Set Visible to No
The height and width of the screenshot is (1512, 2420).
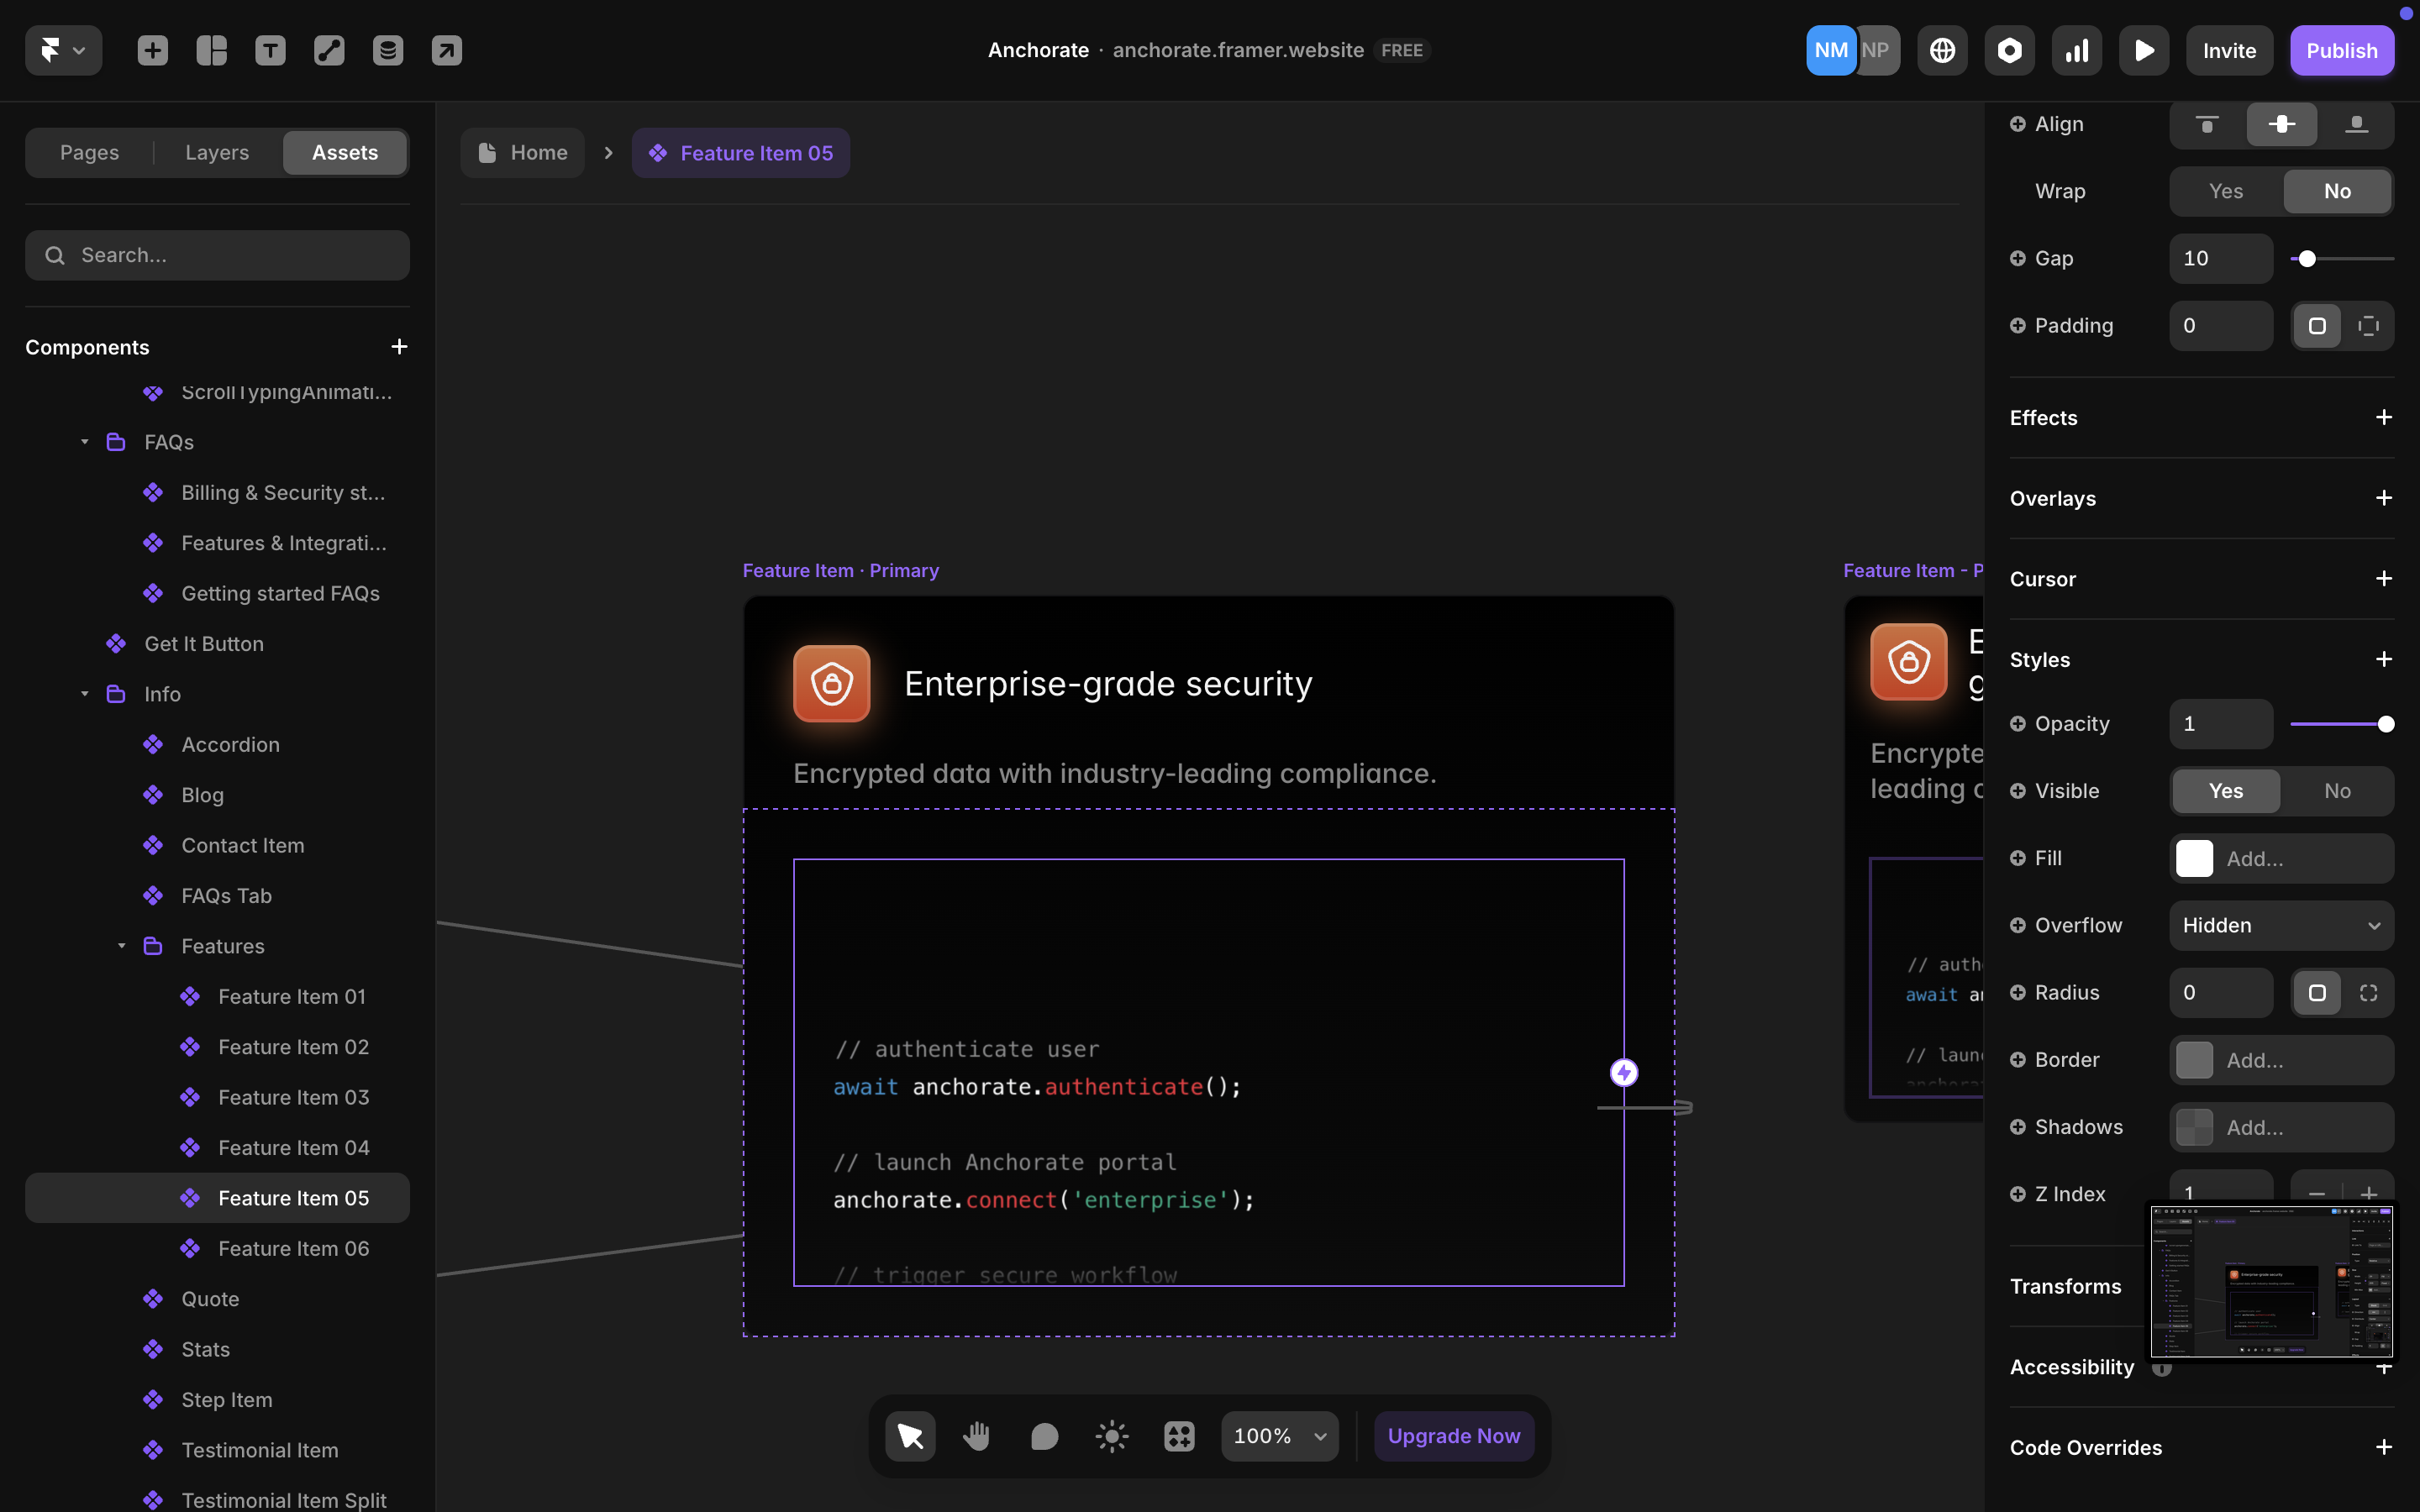(x=2336, y=791)
